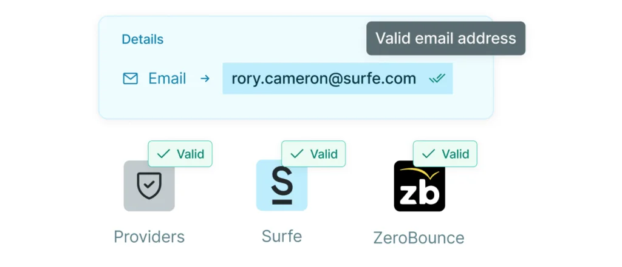This screenshot has width=622, height=267.
Task: Click the checkmark in Surfe Valid badge
Action: pos(296,154)
